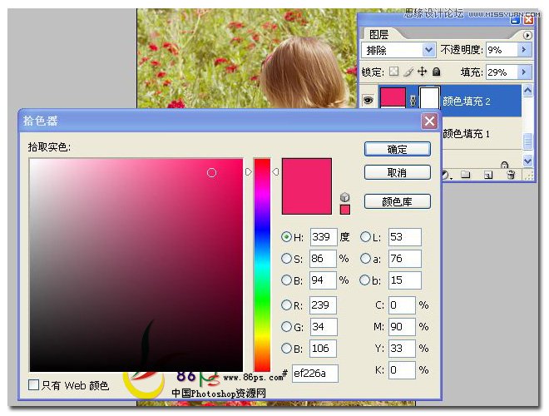Click the blue value field 106
The height and width of the screenshot is (416, 549).
[x=324, y=348]
